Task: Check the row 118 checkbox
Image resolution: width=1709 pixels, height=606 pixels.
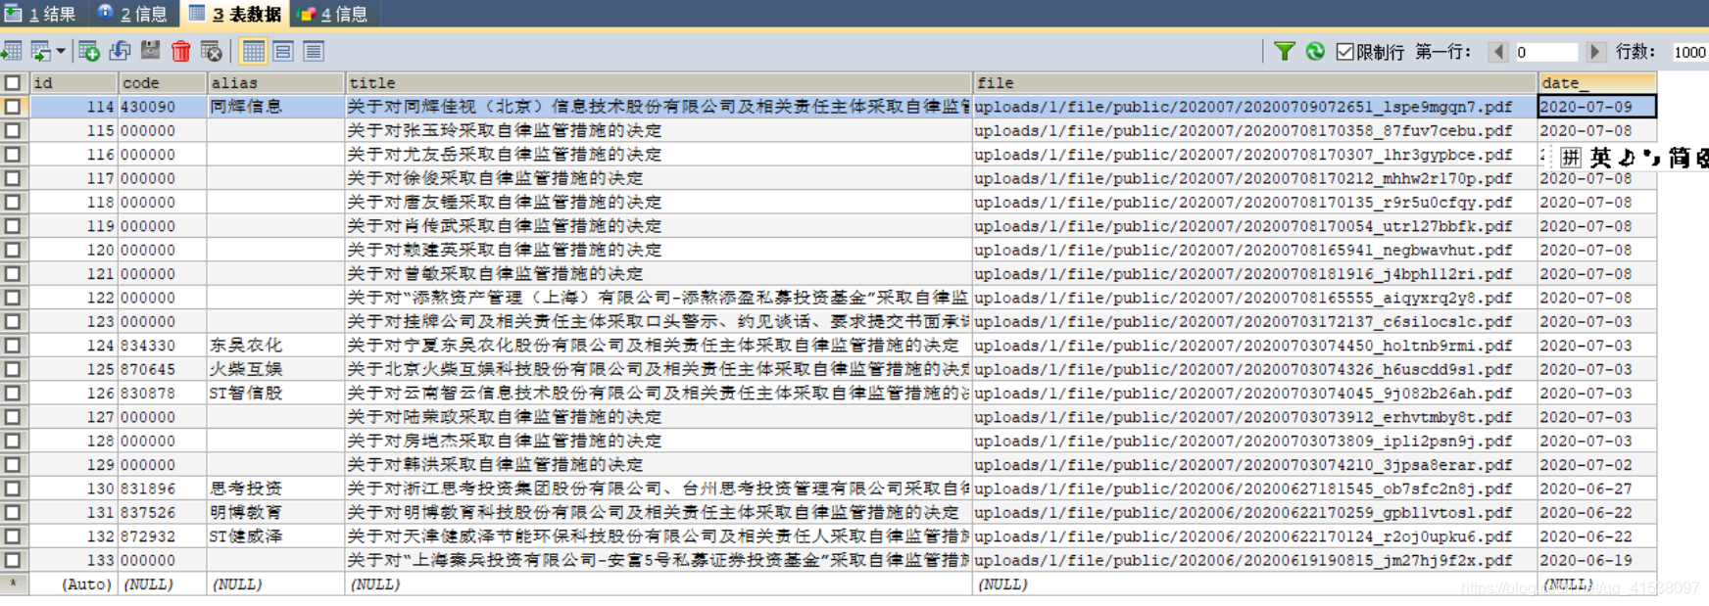Action: pos(13,202)
